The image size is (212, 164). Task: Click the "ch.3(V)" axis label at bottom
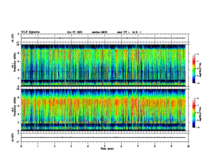point(13,138)
